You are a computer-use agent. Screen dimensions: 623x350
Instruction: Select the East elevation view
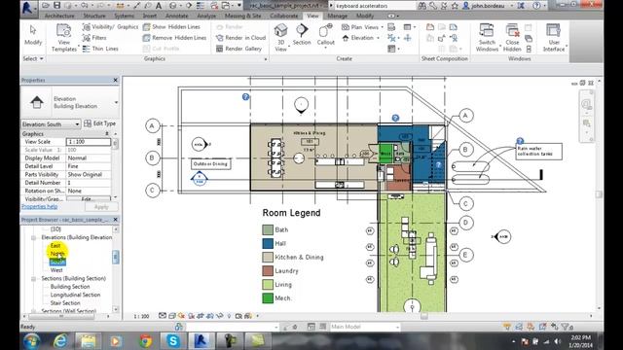(x=55, y=246)
